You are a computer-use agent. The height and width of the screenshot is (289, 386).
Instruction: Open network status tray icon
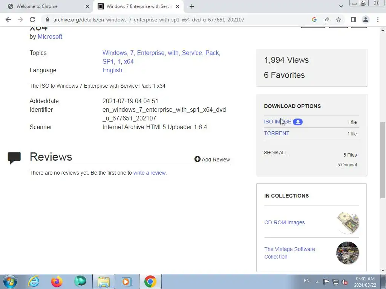[x=335, y=282]
